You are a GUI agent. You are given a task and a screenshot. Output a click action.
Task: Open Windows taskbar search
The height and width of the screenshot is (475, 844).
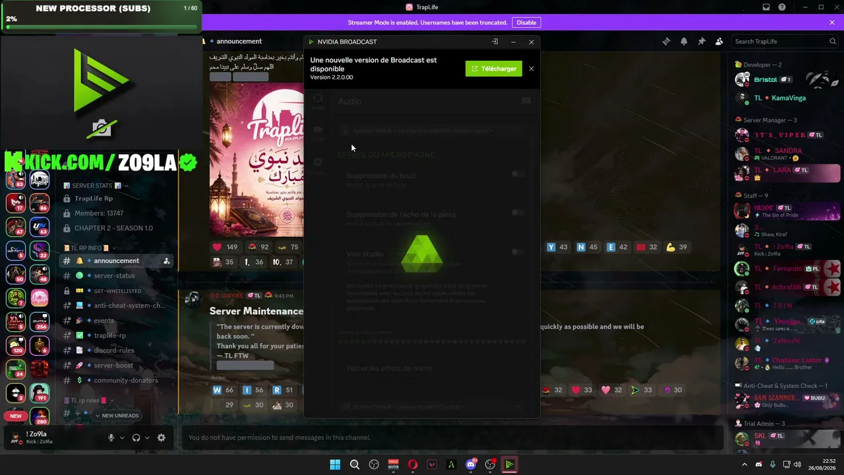(x=355, y=464)
